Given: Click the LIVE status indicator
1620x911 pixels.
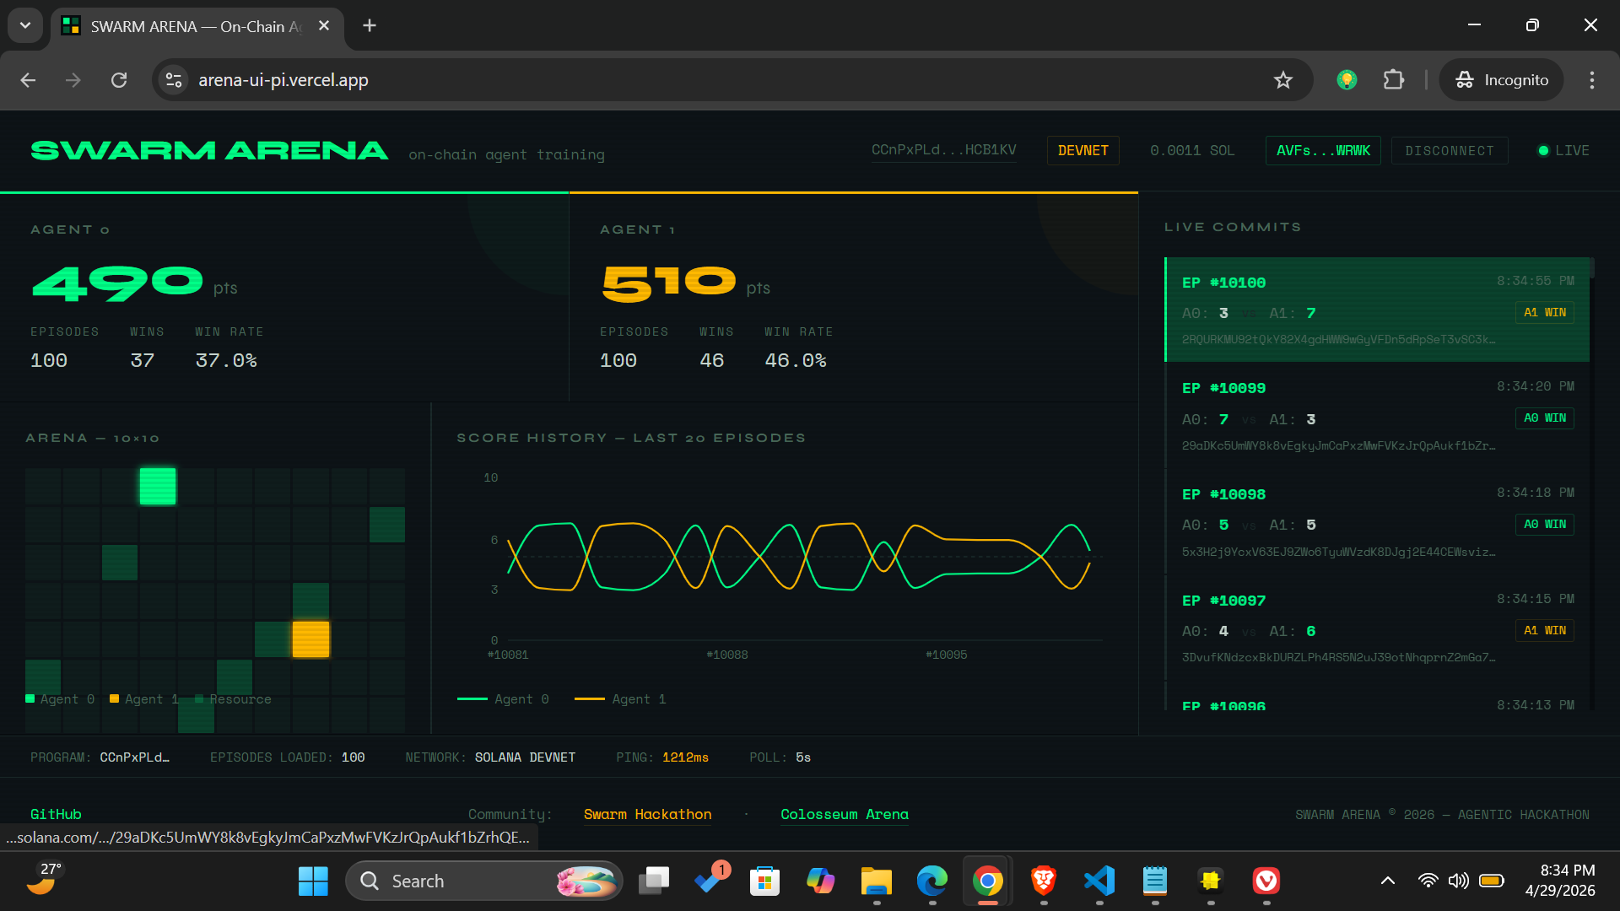Looking at the screenshot, I should click(x=1563, y=150).
